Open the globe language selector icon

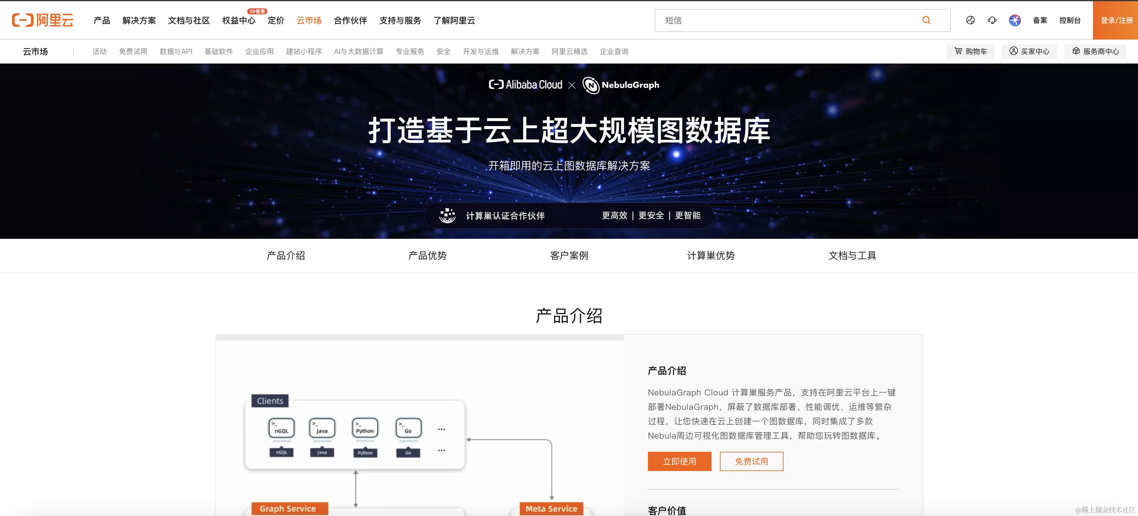point(970,20)
